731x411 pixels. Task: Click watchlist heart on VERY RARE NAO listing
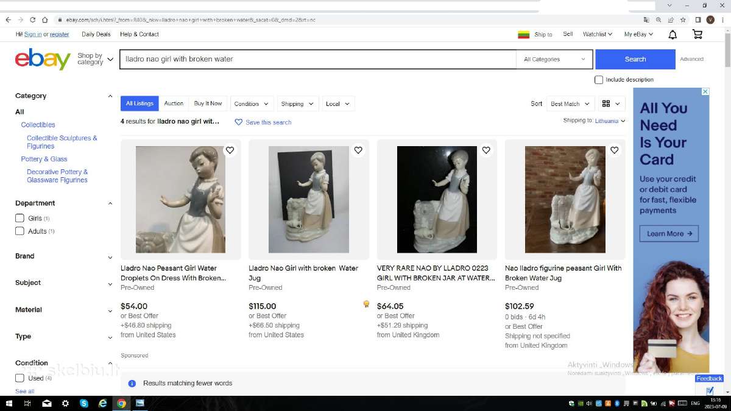[x=486, y=150]
